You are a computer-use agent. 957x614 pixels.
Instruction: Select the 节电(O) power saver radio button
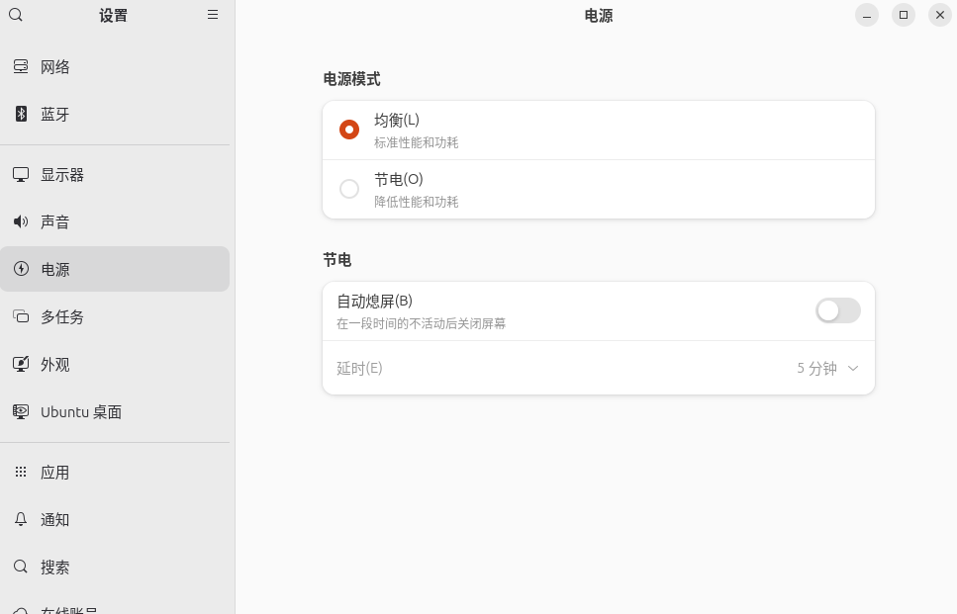(x=349, y=189)
